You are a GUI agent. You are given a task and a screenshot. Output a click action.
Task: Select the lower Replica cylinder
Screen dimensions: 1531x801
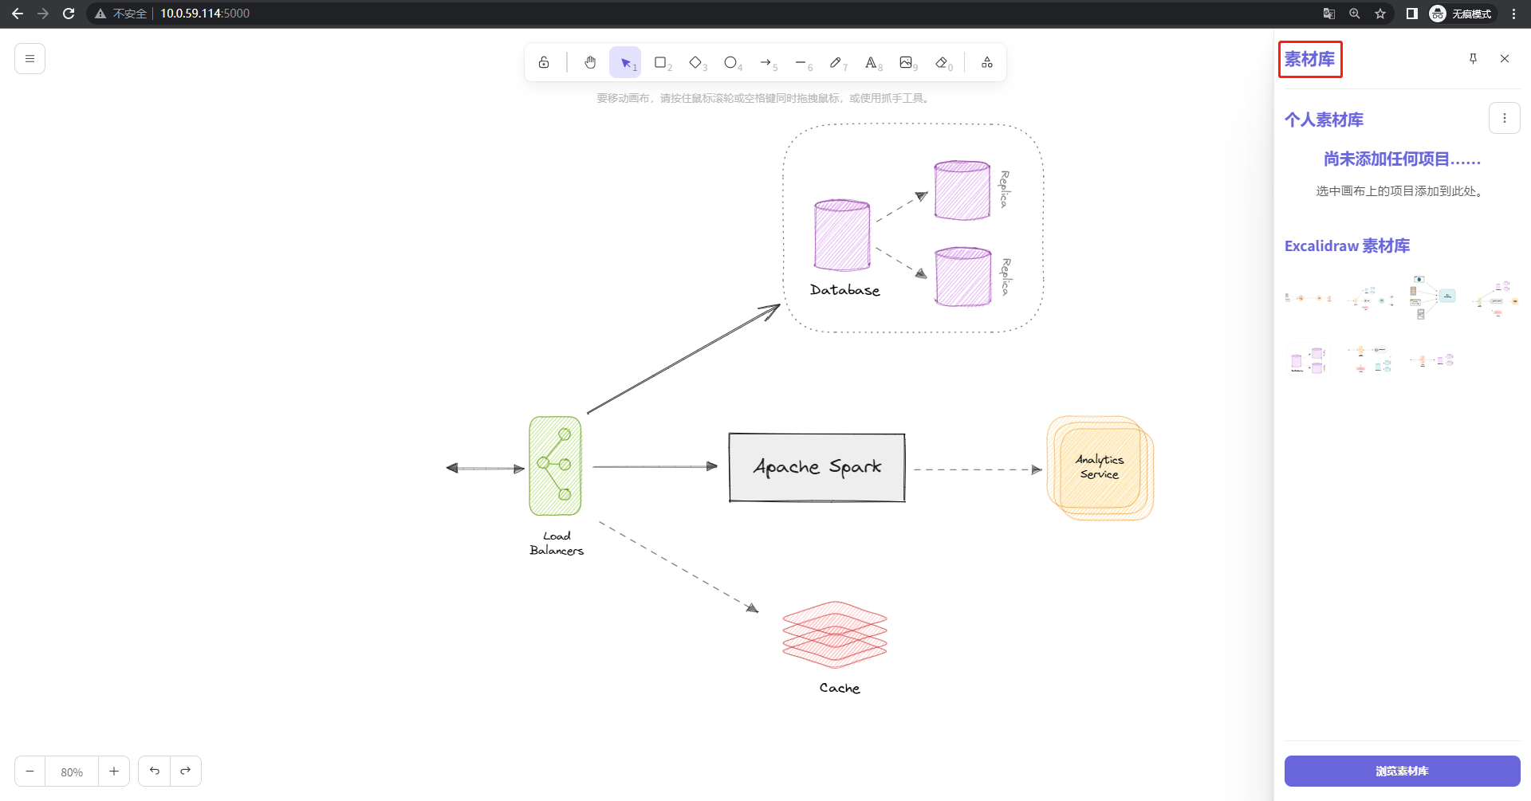(x=962, y=277)
